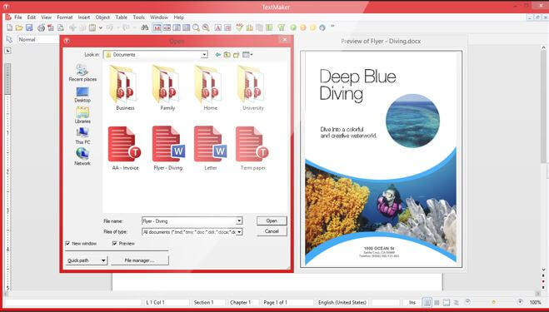The height and width of the screenshot is (312, 549).
Task: Click the Create new folder icon
Action: (x=237, y=55)
